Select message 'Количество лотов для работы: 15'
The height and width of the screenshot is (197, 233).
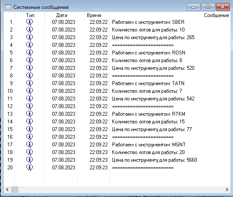148,122
